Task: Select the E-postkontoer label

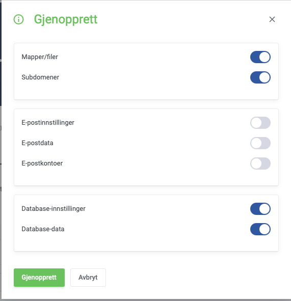Action: [x=42, y=163]
